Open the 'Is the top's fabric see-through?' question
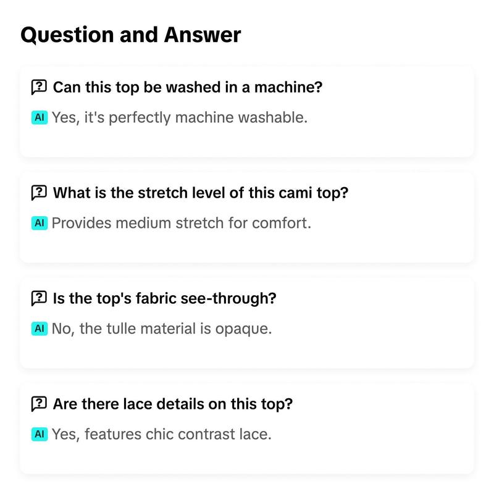The height and width of the screenshot is (494, 494). pos(164,298)
